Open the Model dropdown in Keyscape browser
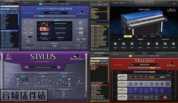 (99, 22)
